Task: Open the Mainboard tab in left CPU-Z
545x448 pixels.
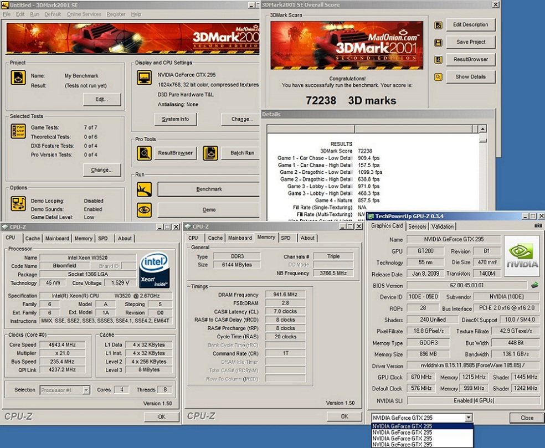Action: [57, 239]
